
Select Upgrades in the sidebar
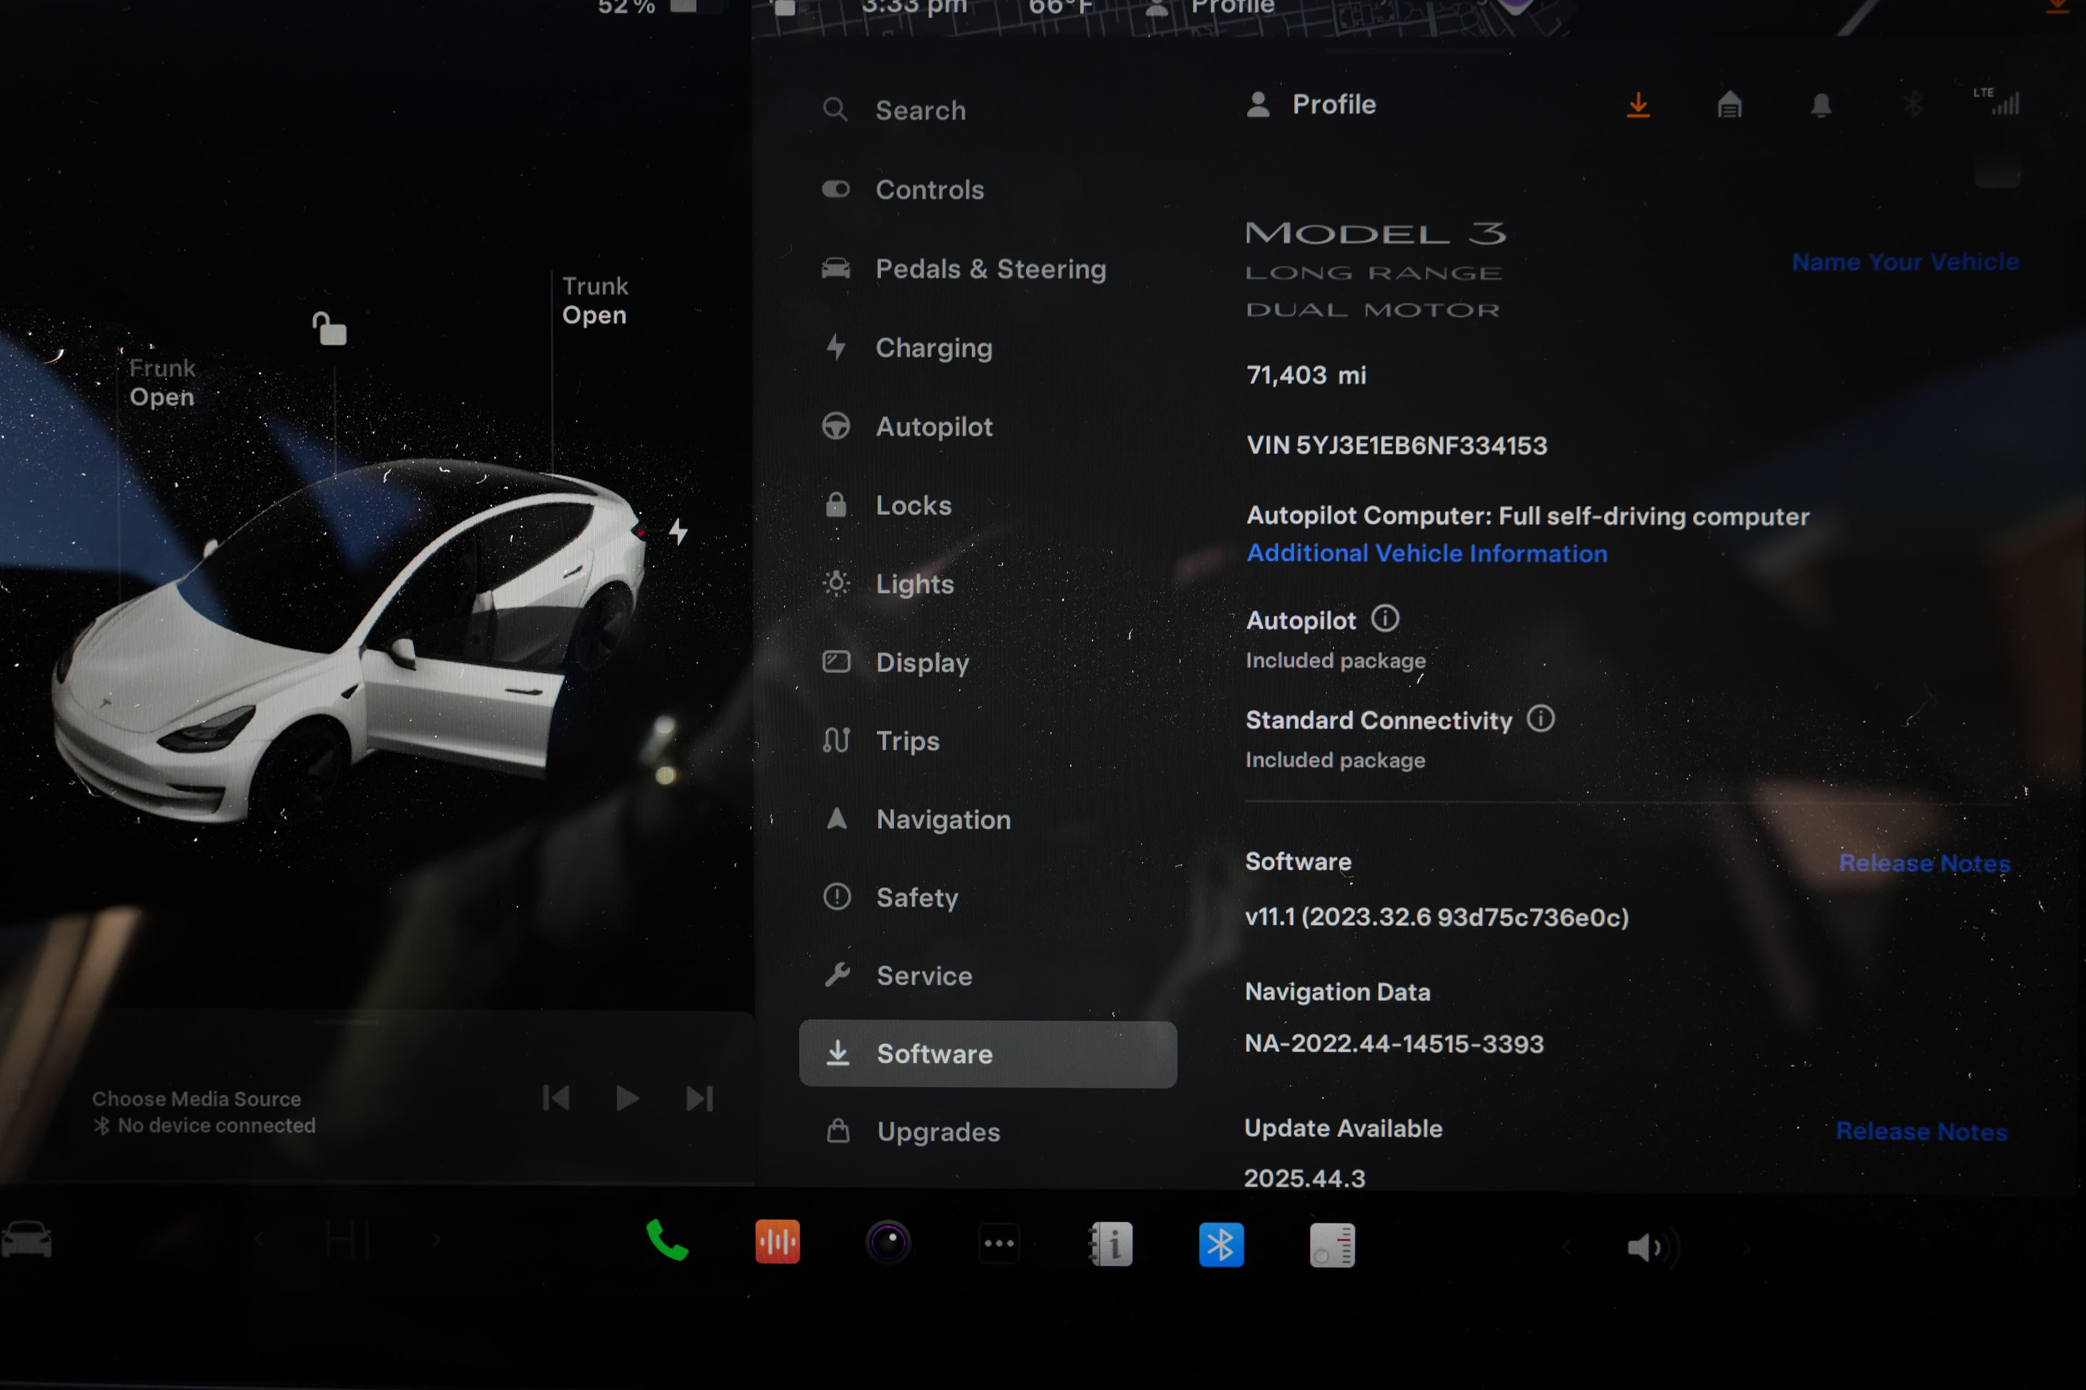(x=938, y=1131)
